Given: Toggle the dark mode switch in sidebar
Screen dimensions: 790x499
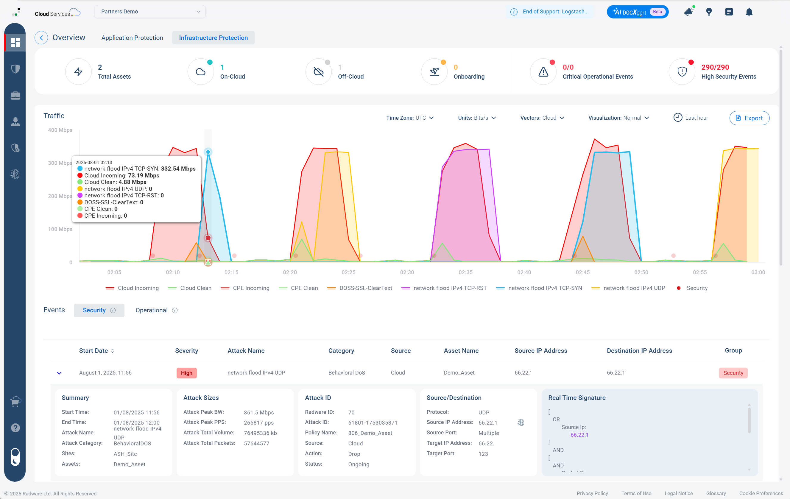Looking at the screenshot, I should (x=15, y=457).
